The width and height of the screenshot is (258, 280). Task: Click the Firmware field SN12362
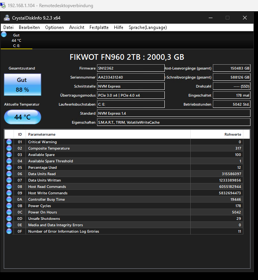pyautogui.click(x=131, y=68)
